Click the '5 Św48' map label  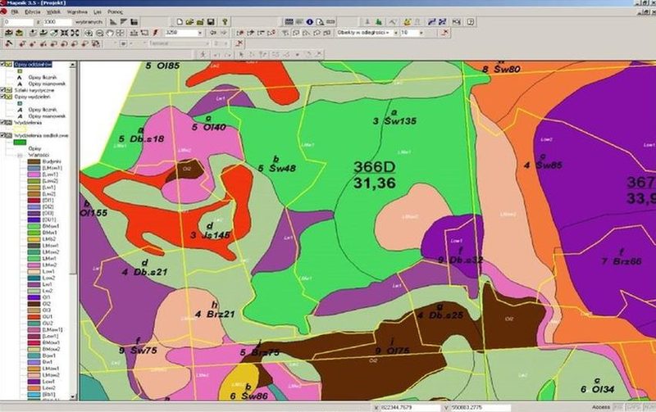[276, 169]
